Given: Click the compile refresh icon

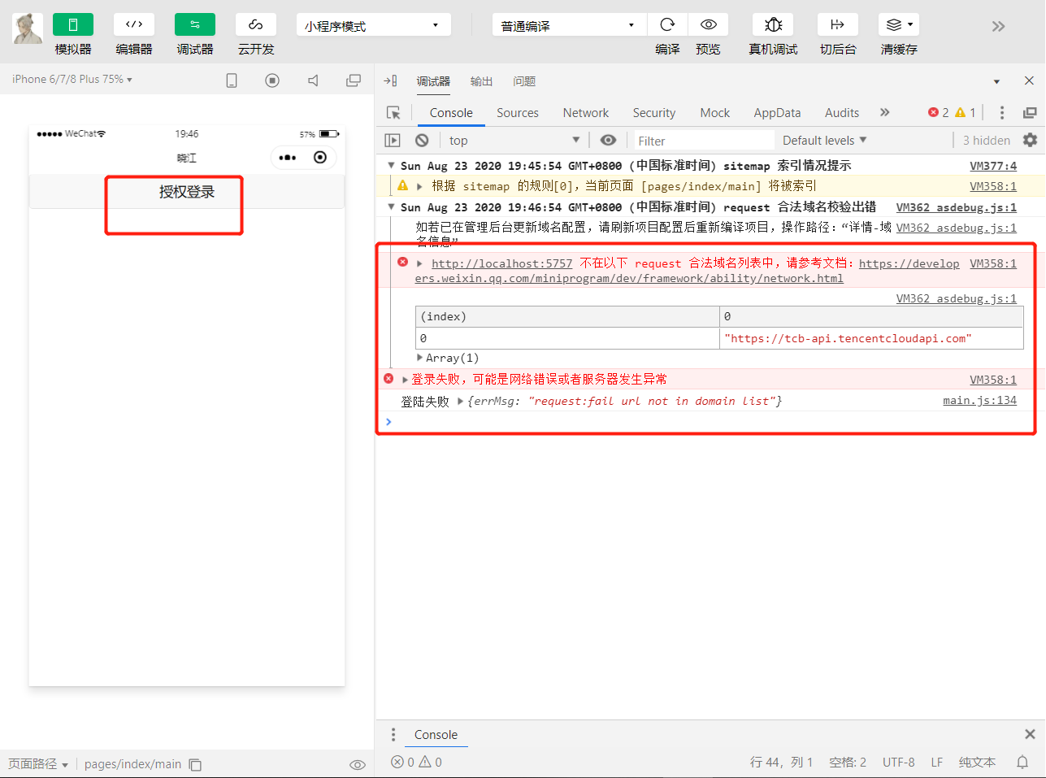Looking at the screenshot, I should click(667, 25).
